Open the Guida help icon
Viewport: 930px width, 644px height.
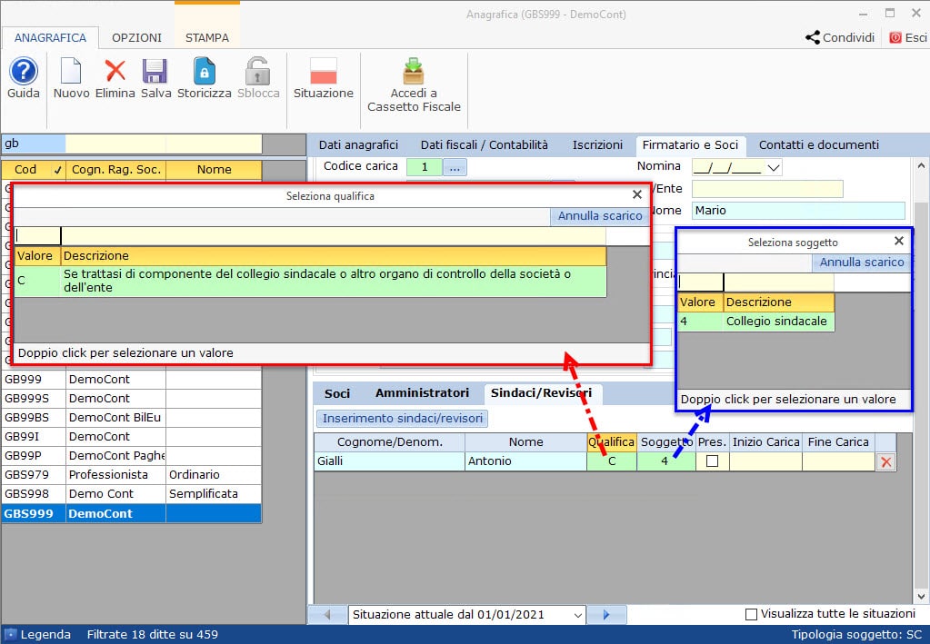tap(23, 71)
